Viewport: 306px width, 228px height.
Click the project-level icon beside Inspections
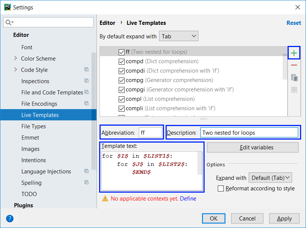pyautogui.click(x=86, y=81)
